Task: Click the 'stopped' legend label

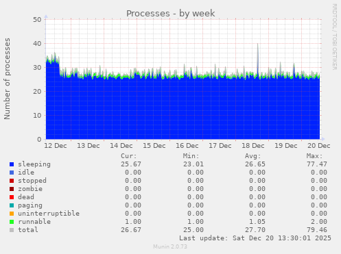Action: 32,181
